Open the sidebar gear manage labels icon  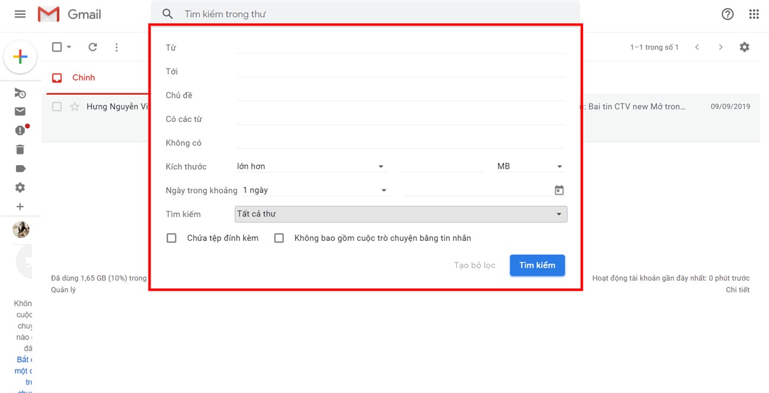pyautogui.click(x=20, y=188)
